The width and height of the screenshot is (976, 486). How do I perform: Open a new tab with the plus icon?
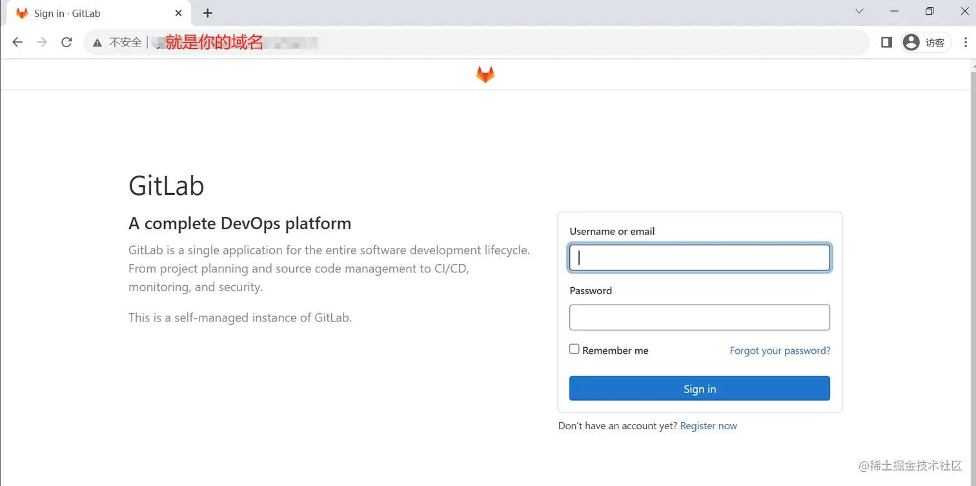207,13
